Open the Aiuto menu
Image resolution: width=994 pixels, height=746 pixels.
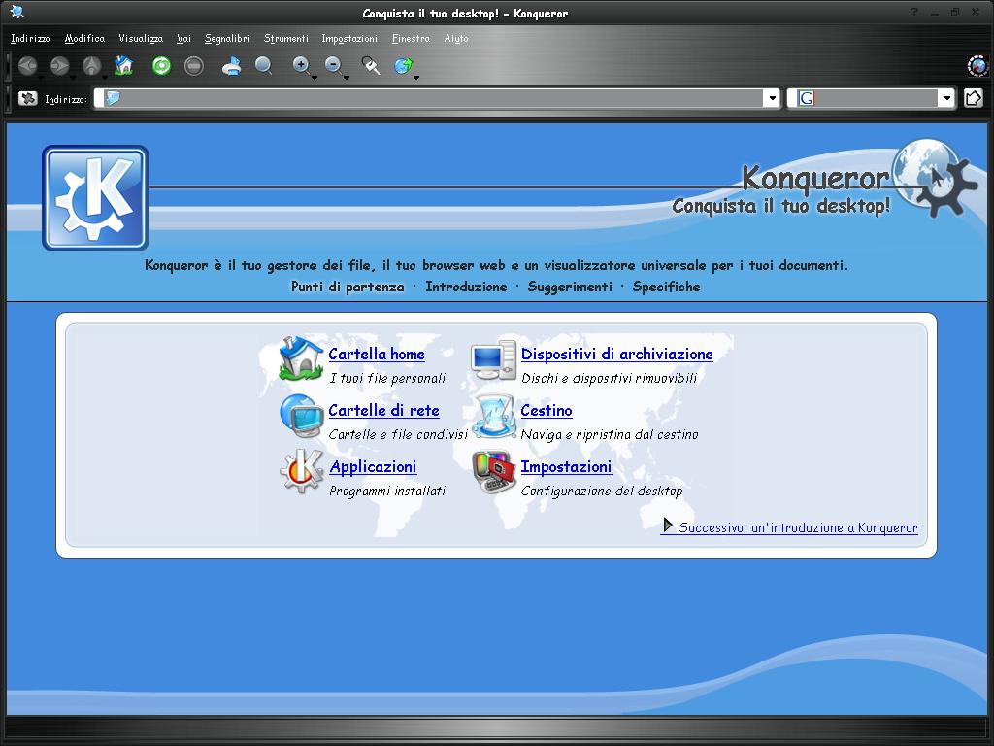[x=456, y=39]
